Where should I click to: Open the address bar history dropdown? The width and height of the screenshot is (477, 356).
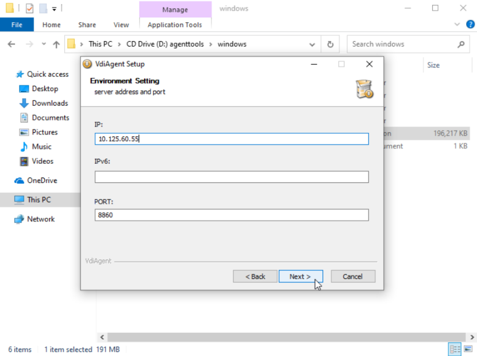click(x=312, y=44)
